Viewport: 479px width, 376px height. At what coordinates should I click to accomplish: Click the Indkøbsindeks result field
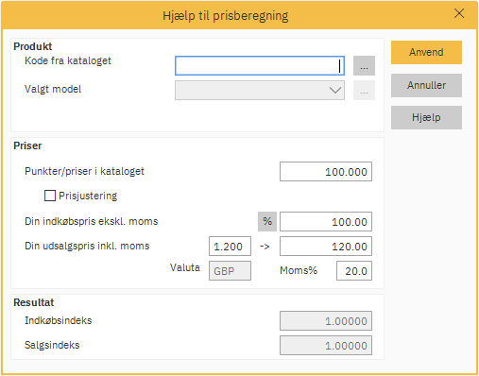[x=326, y=321]
